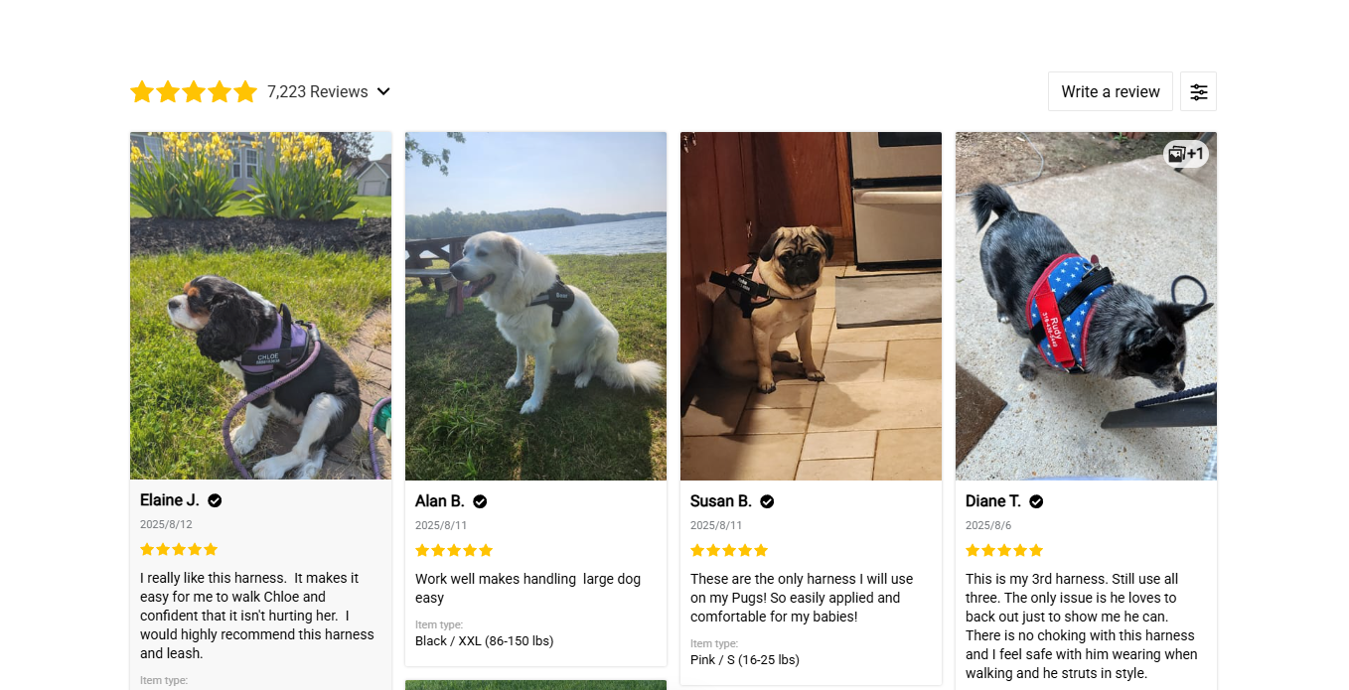Open the +1 more photos gallery icon
This screenshot has width=1349, height=690.
pos(1185,154)
